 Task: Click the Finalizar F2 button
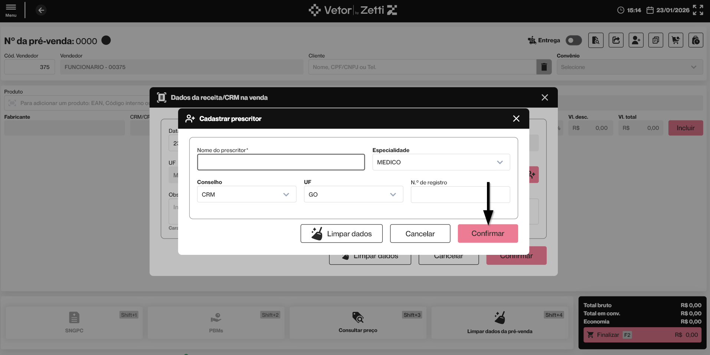[642, 335]
